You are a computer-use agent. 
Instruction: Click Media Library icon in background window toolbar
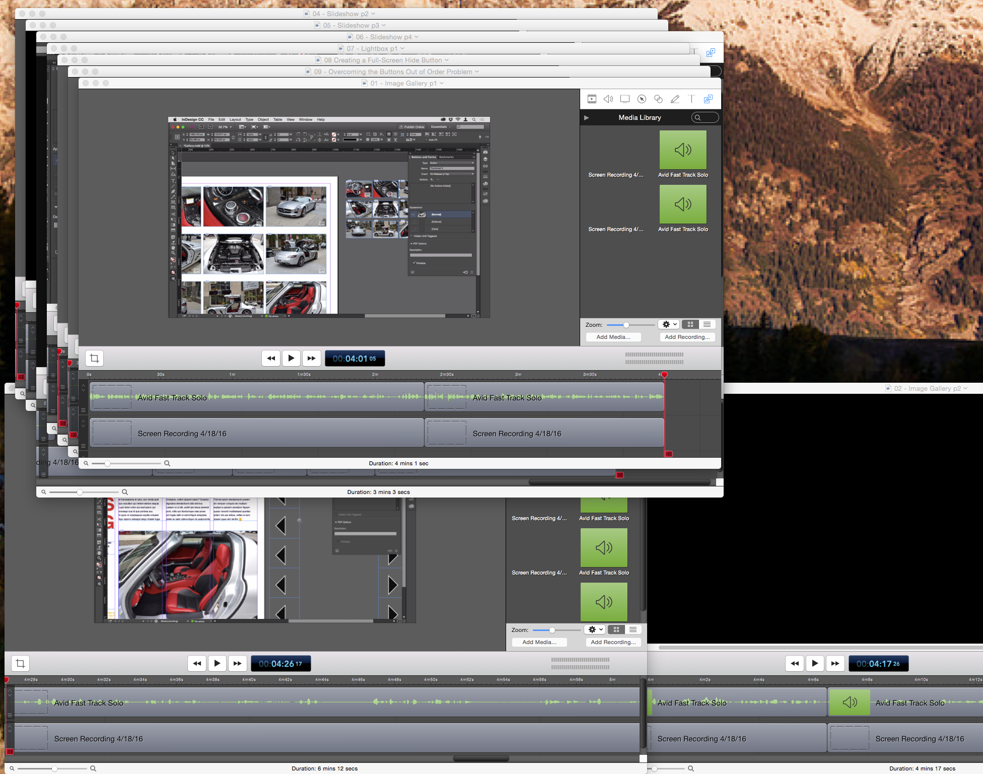coord(711,53)
